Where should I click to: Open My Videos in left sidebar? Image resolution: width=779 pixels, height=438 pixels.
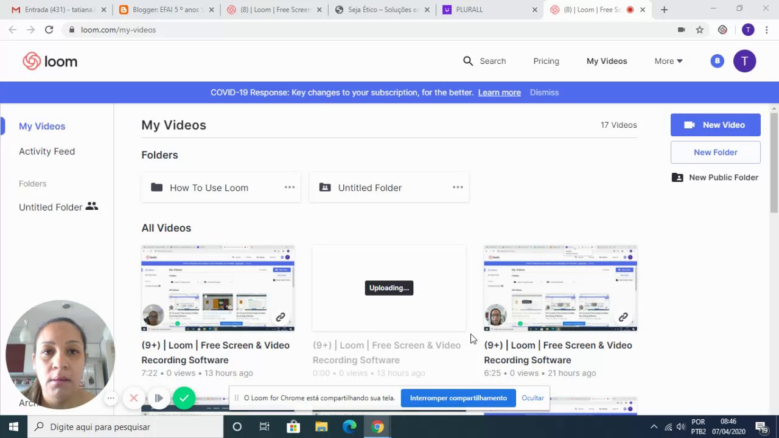42,126
